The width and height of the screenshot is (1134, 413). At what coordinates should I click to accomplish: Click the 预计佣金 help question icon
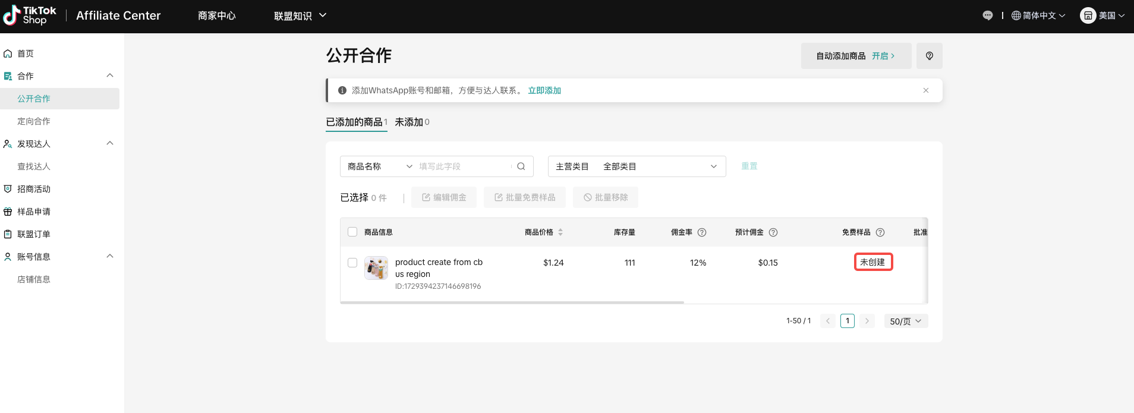click(x=773, y=232)
